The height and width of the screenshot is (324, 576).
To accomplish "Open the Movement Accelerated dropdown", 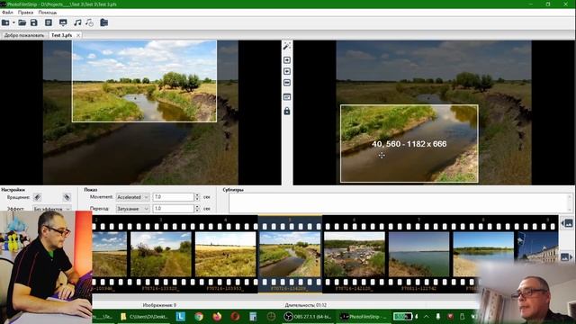I will click(x=132, y=197).
